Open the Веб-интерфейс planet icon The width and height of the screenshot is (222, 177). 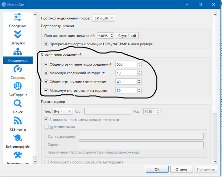click(x=18, y=138)
